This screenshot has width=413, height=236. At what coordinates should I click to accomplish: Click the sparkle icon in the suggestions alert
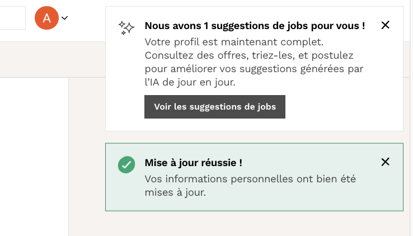[126, 28]
